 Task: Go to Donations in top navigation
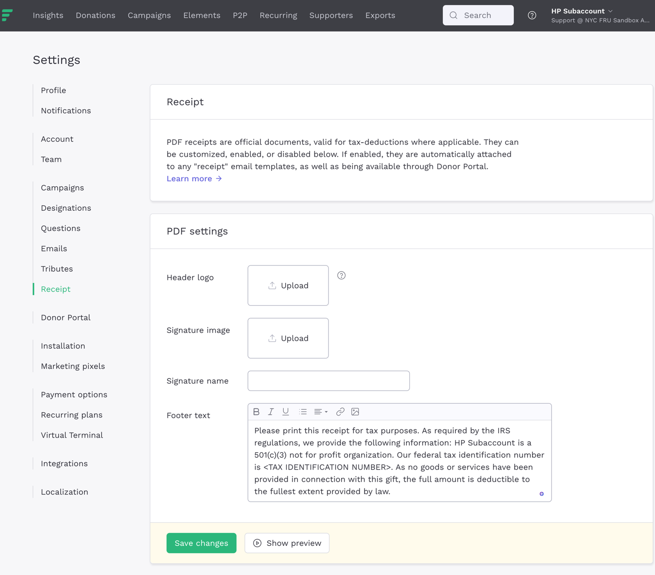[96, 16]
